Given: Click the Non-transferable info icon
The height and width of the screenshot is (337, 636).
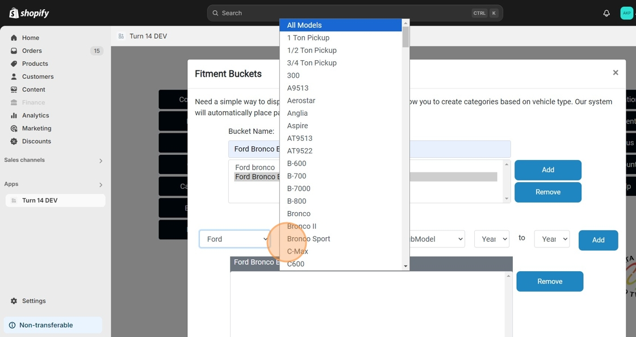Looking at the screenshot, I should tap(12, 325).
